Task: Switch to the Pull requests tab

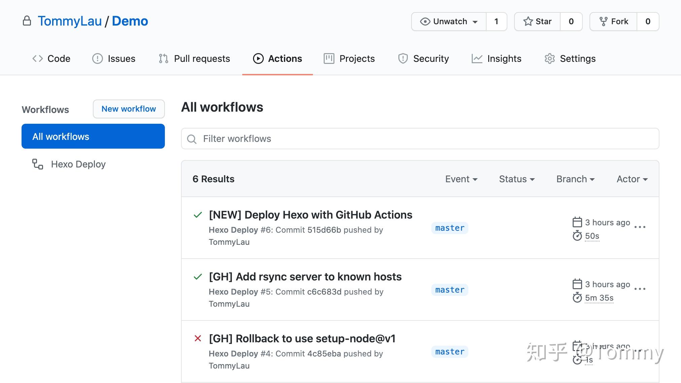Action: 194,58
